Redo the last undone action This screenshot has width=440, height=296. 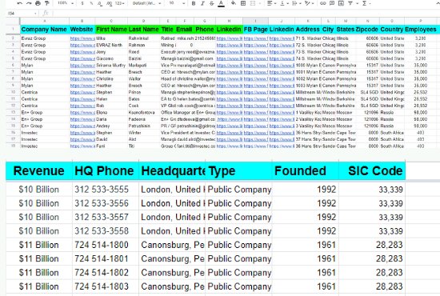[29, 3]
